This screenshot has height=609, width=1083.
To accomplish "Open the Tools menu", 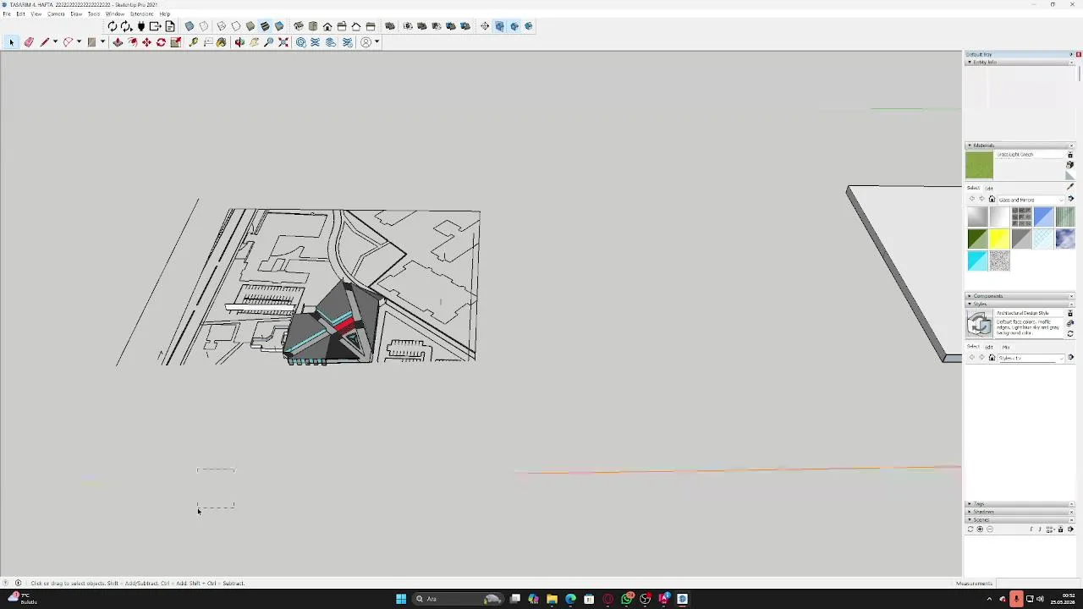I will pos(94,14).
